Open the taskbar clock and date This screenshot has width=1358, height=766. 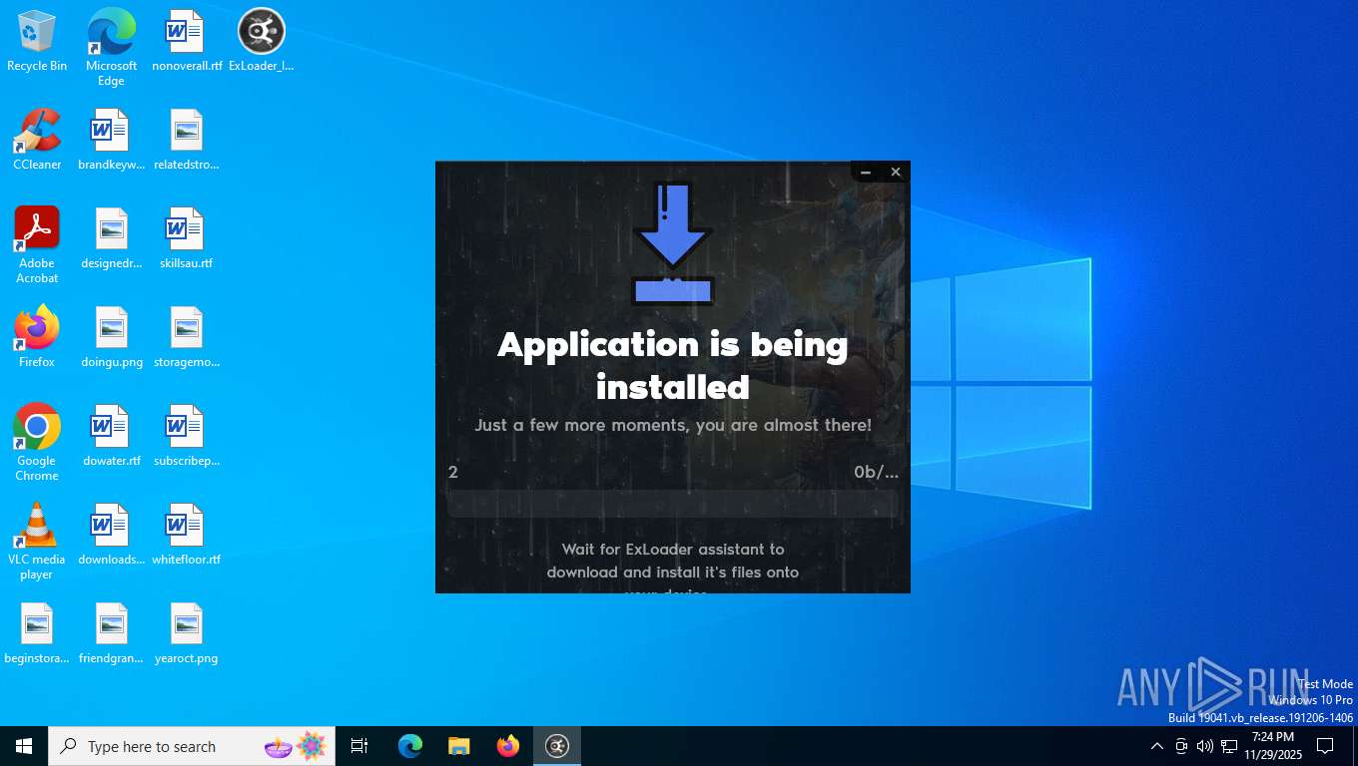pyautogui.click(x=1273, y=746)
